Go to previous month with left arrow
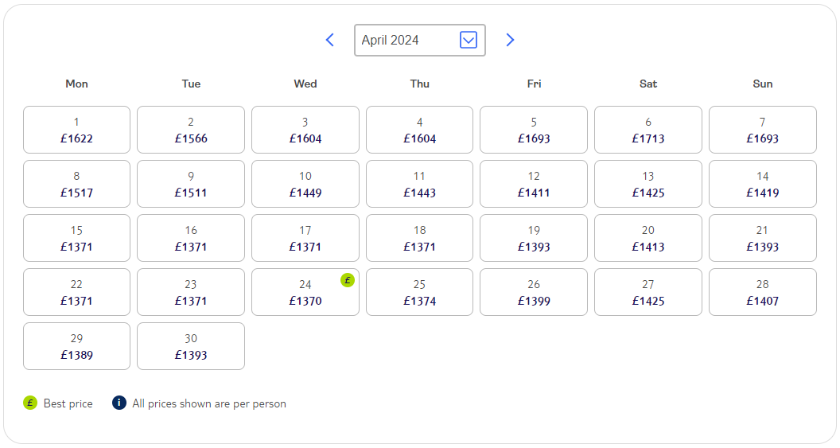The image size is (840, 448). pyautogui.click(x=330, y=40)
